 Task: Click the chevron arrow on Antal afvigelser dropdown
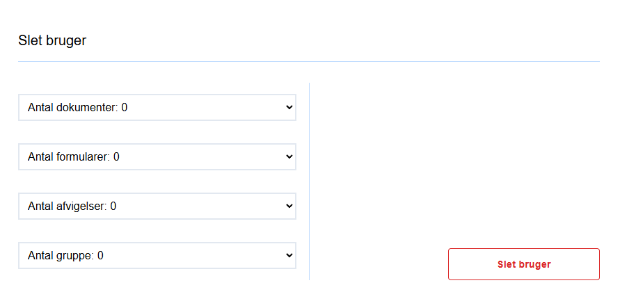[x=289, y=206]
